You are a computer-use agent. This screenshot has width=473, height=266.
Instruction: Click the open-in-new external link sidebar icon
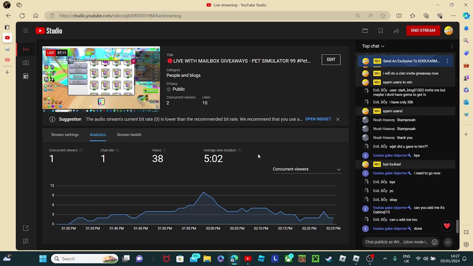click(x=25, y=228)
